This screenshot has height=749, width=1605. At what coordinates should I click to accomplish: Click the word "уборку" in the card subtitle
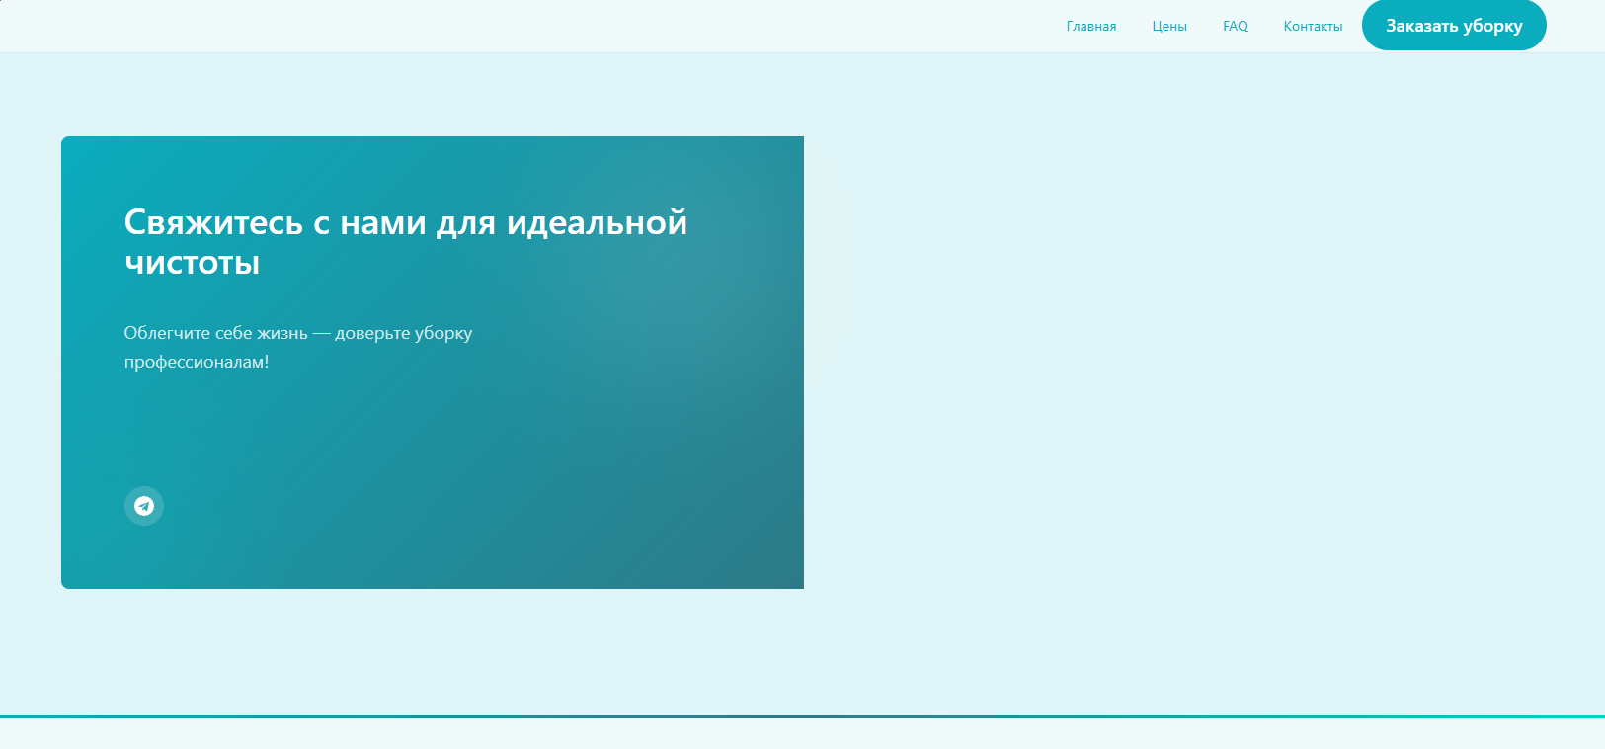(x=443, y=333)
